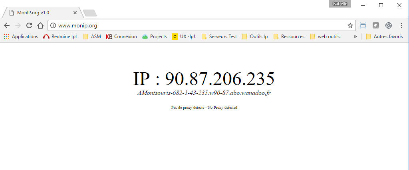This screenshot has height=170, width=409.
Task: View site information for www.monip.org
Action: pos(53,25)
